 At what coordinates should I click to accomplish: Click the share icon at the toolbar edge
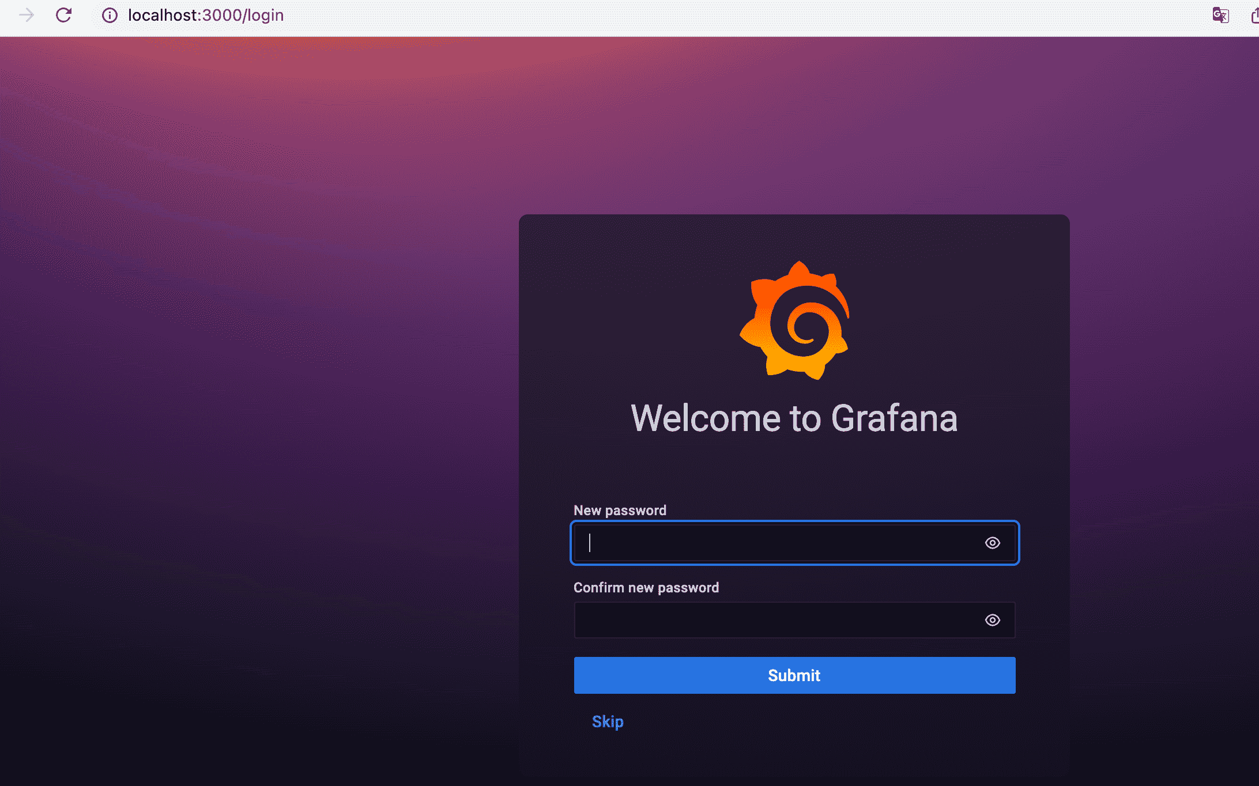click(x=1254, y=16)
